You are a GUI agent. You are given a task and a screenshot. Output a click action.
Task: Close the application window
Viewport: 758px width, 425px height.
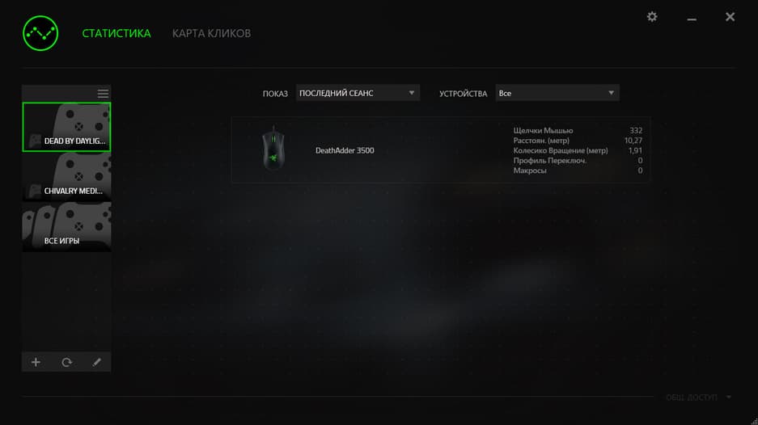tap(730, 17)
